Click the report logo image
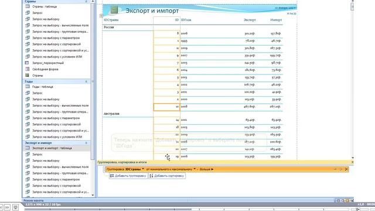 (x=114, y=9)
